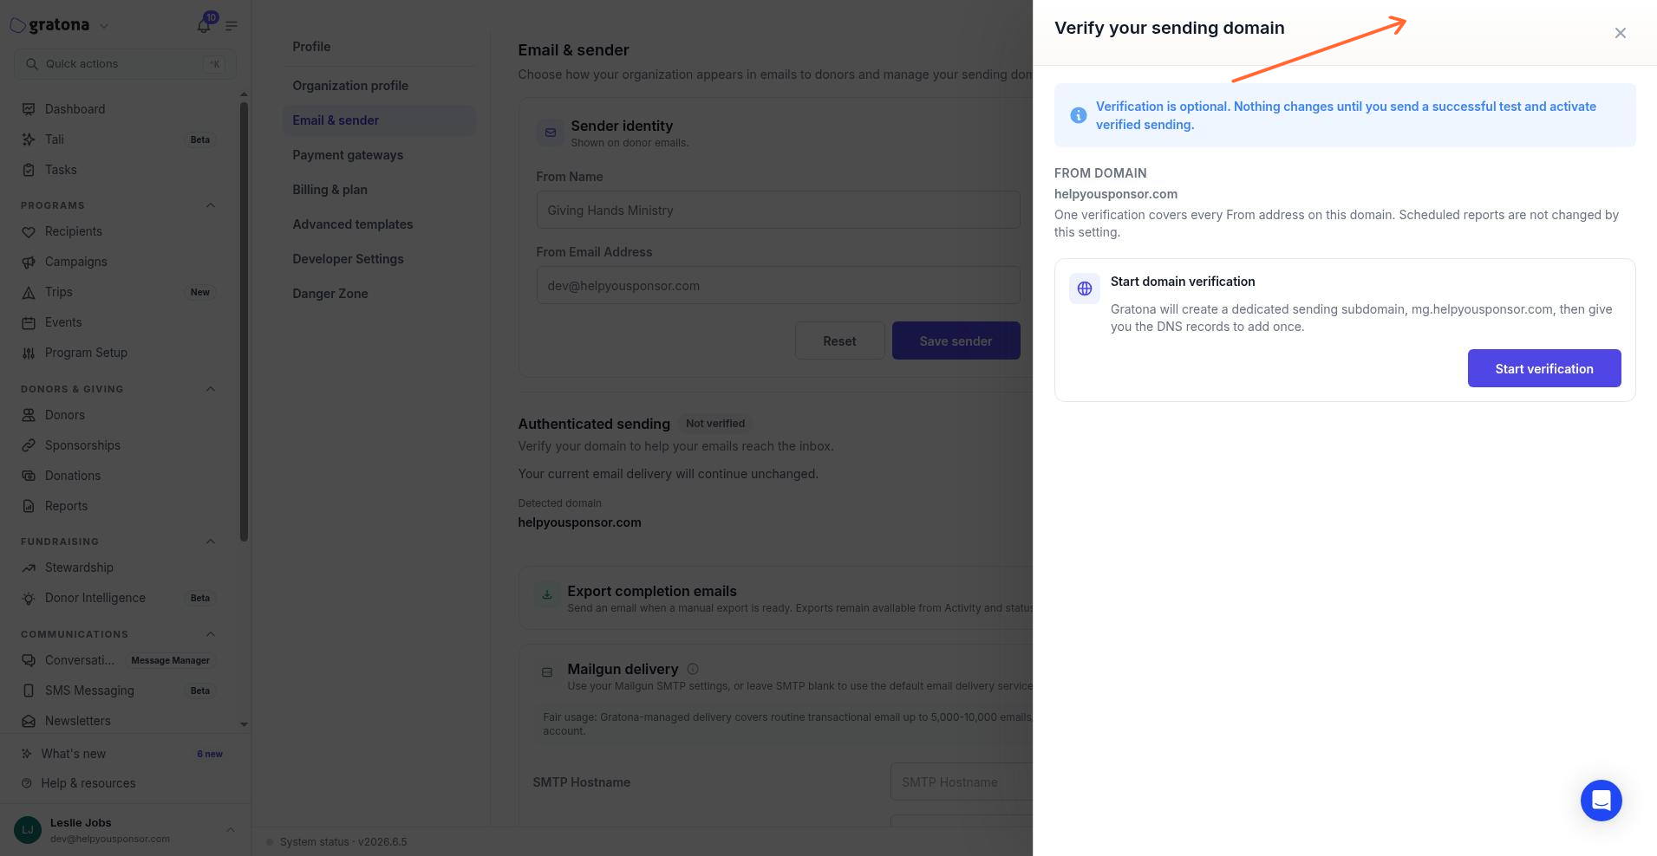Click the Tasks clipboard icon
Viewport: 1657px width, 856px height.
tap(29, 170)
